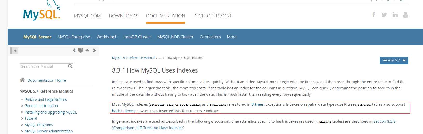This screenshot has height=134, width=423.
Task: Expand the MySQL Programs chevron
Action: pos(22,125)
